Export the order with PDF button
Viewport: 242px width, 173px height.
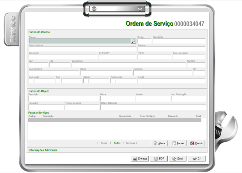[159, 158]
